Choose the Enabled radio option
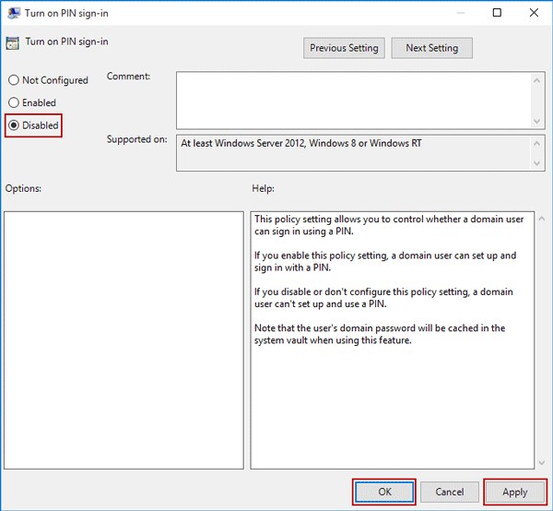Screen dimensions: 553x511 (14, 103)
